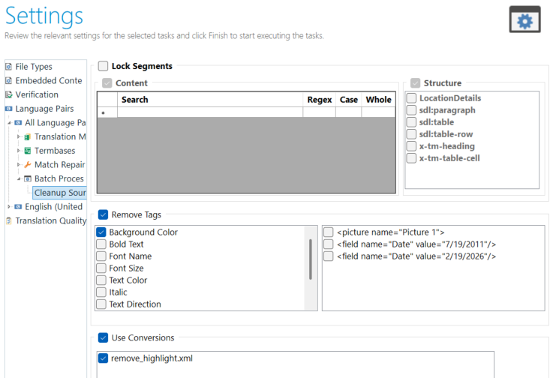
Task: Uncheck Background Color tag option
Action: pyautogui.click(x=101, y=232)
